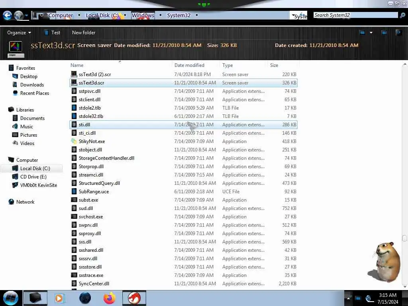
Task: Select Local Disk (C:) in navigation pane
Action: [35, 169]
